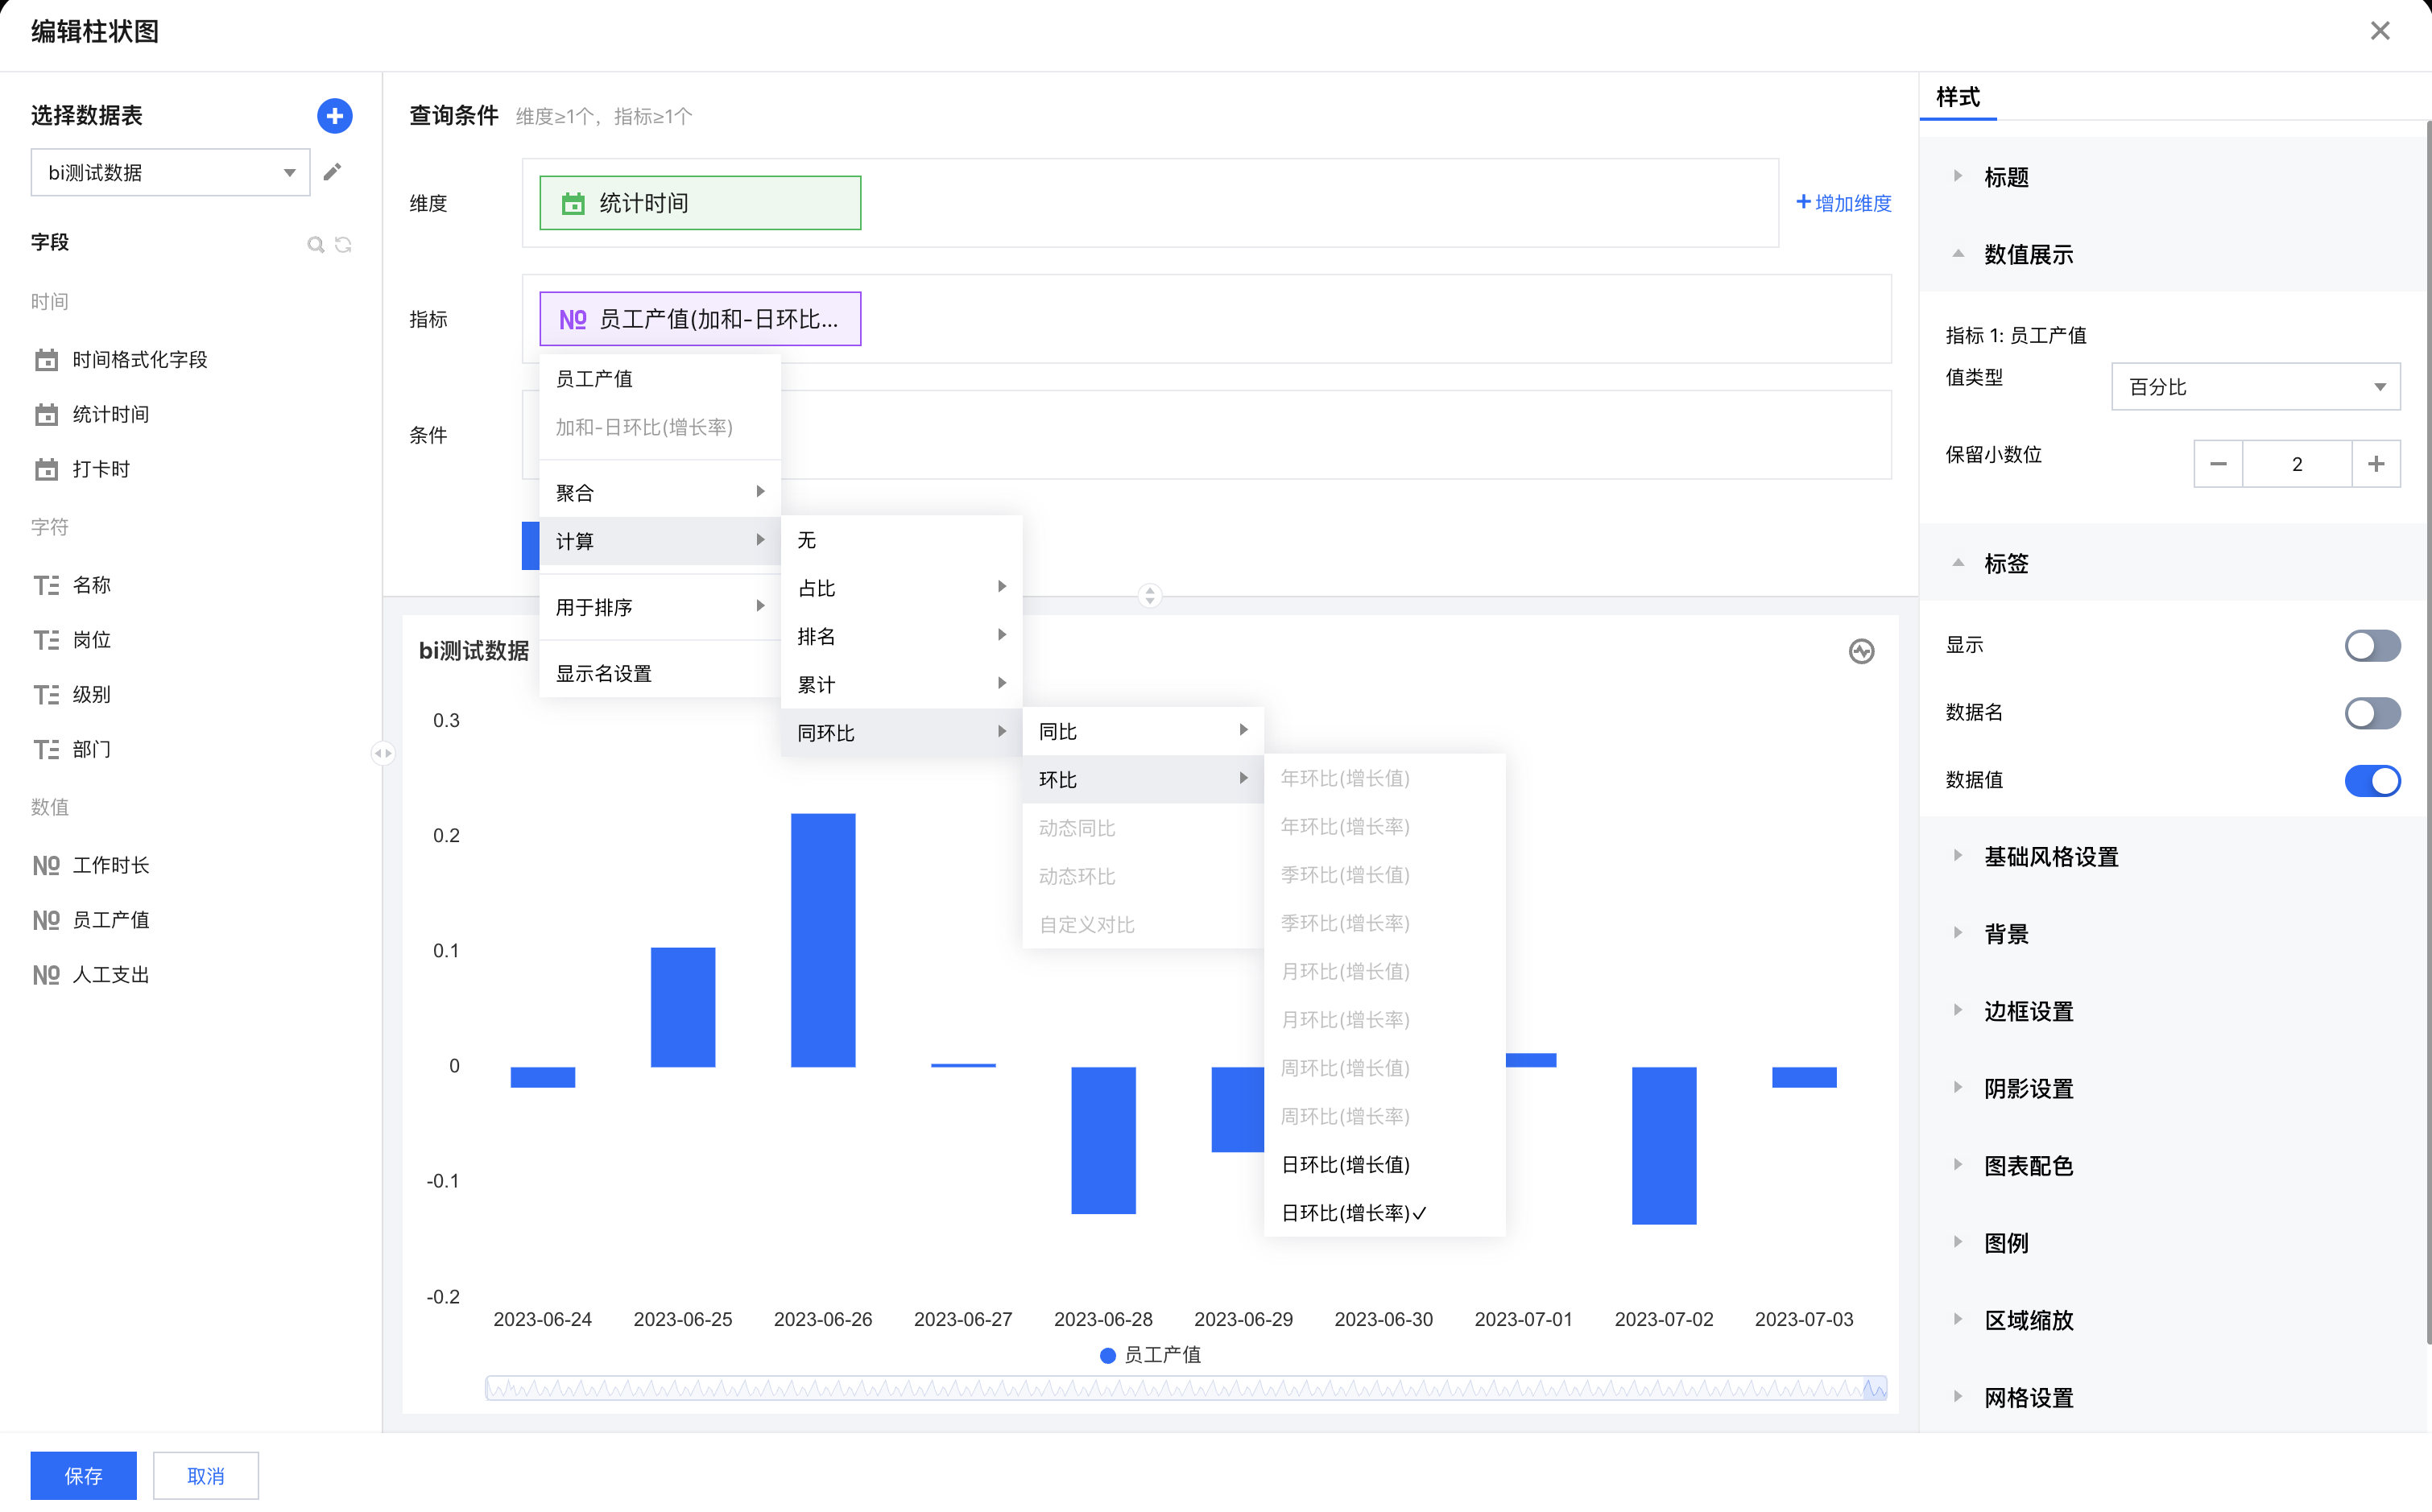Click the blue add data table plus icon
The width and height of the screenshot is (2432, 1512).
click(x=334, y=116)
